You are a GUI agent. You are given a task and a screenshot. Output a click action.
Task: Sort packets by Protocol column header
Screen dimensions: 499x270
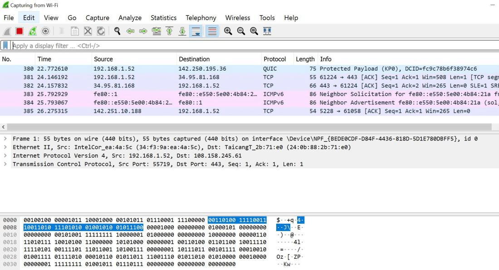[274, 59]
